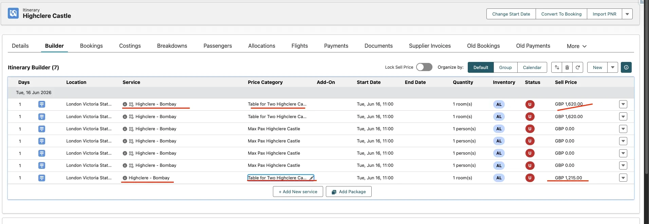This screenshot has height=224, width=649.
Task: Switch to the Costings tab
Action: click(x=130, y=46)
